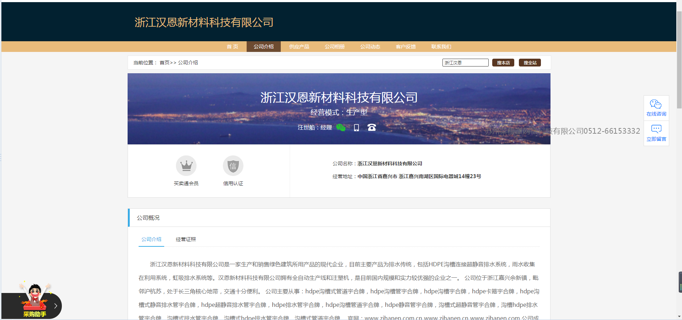Open 公司相册 navigation item
682x320 pixels.
click(x=335, y=47)
